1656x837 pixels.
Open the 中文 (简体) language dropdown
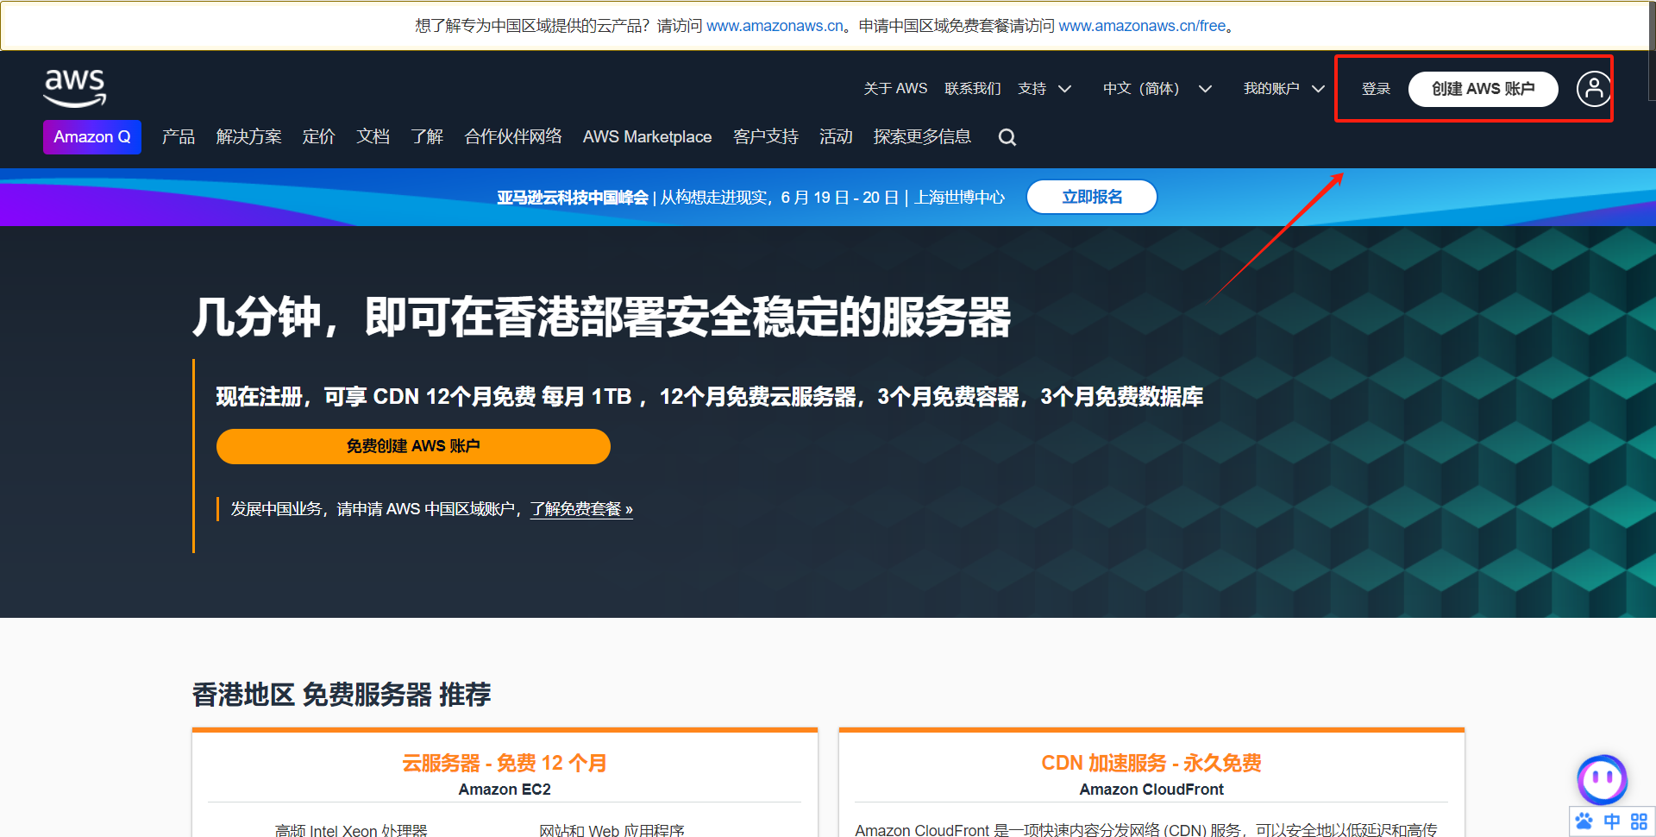[1157, 89]
